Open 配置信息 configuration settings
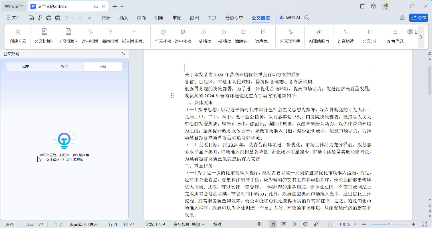Viewport: 432px width, 228px height. [396, 36]
